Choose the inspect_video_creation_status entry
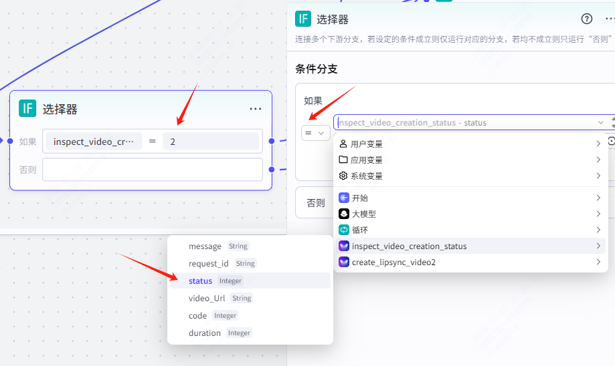Image resolution: width=615 pixels, height=366 pixels. 470,246
